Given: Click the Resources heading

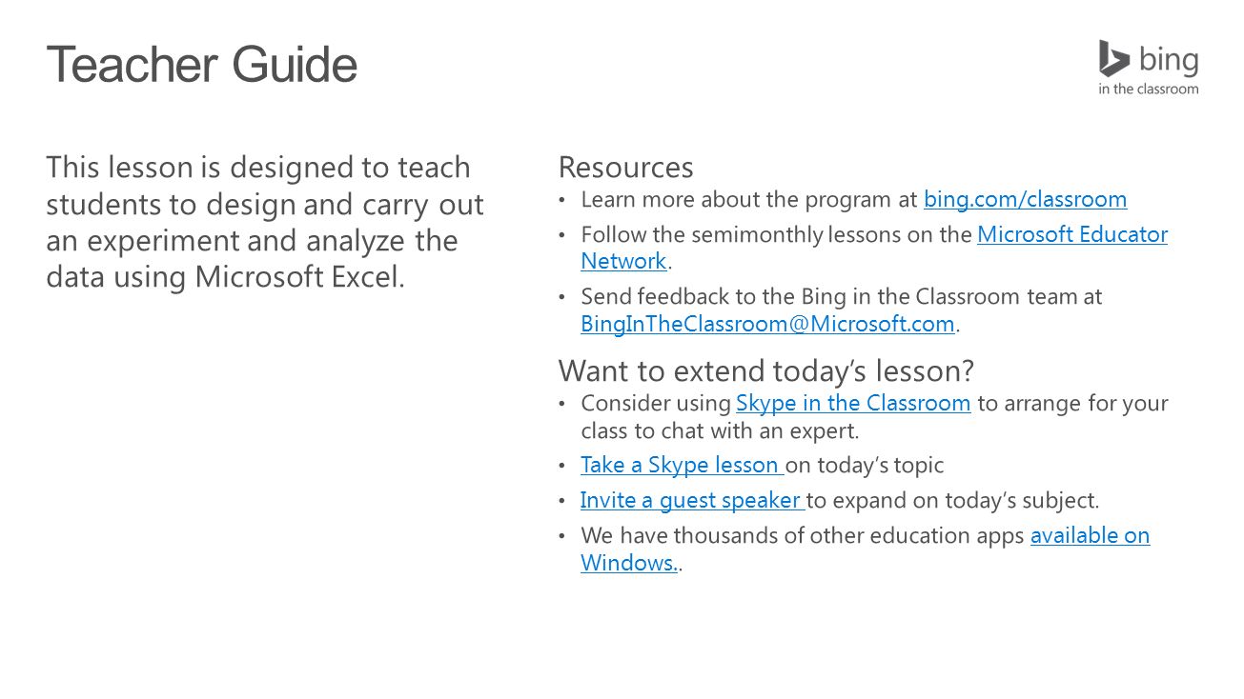Looking at the screenshot, I should click(x=625, y=167).
